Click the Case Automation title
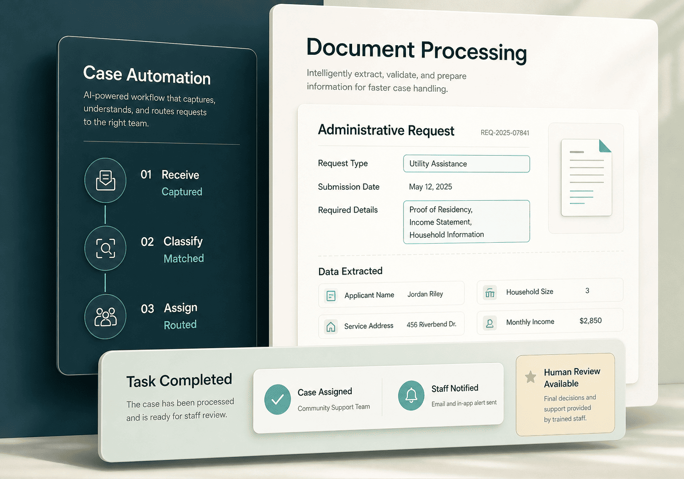 click(147, 75)
